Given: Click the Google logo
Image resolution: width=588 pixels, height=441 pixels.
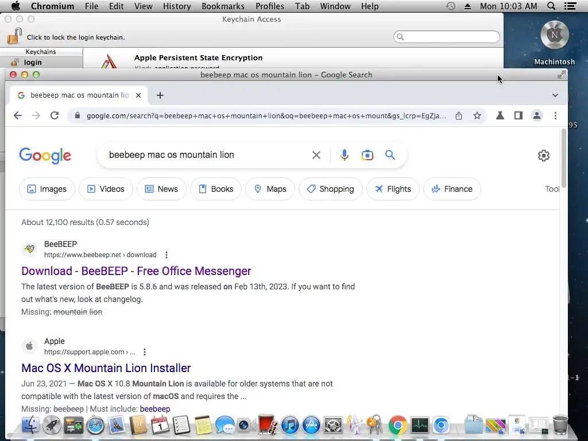Looking at the screenshot, I should tap(45, 155).
